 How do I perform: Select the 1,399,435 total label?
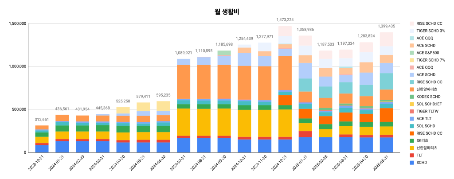click(387, 26)
